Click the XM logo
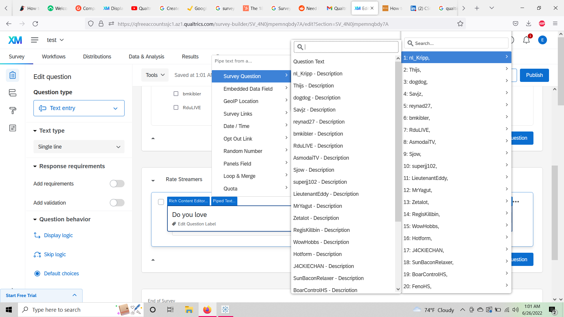 point(15,40)
